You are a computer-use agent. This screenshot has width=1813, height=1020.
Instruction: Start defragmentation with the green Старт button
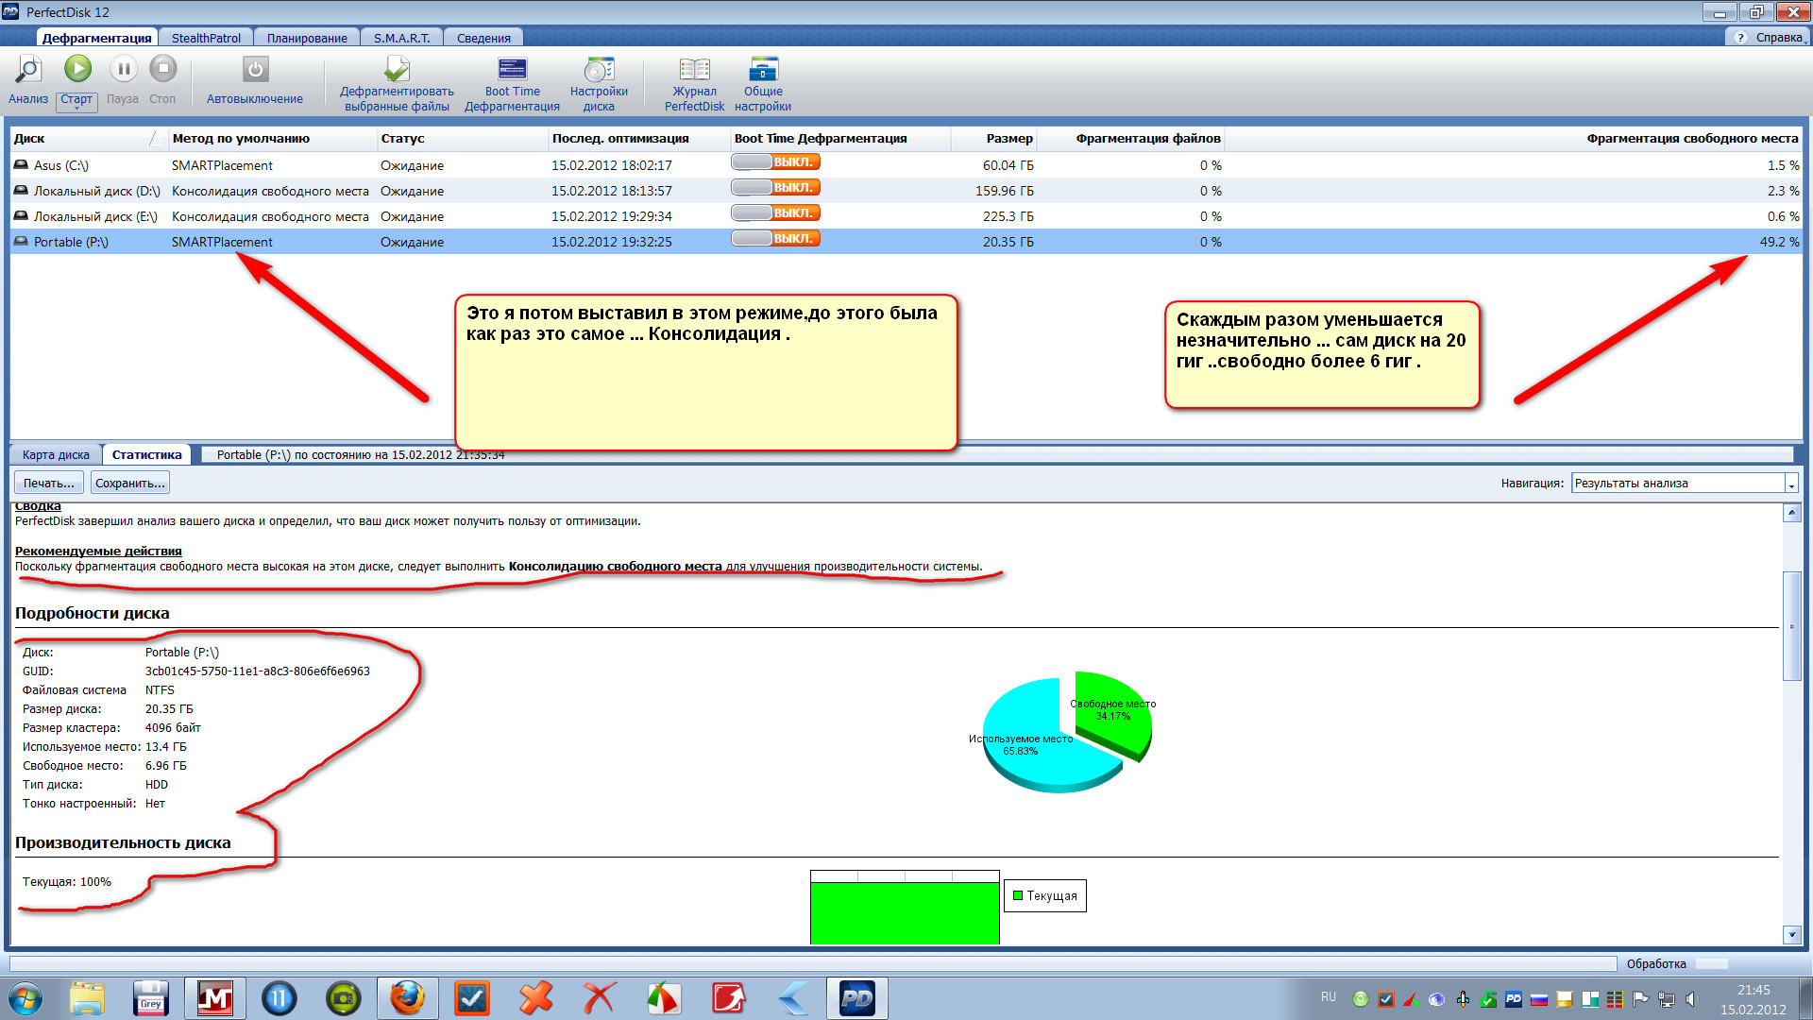[x=77, y=68]
